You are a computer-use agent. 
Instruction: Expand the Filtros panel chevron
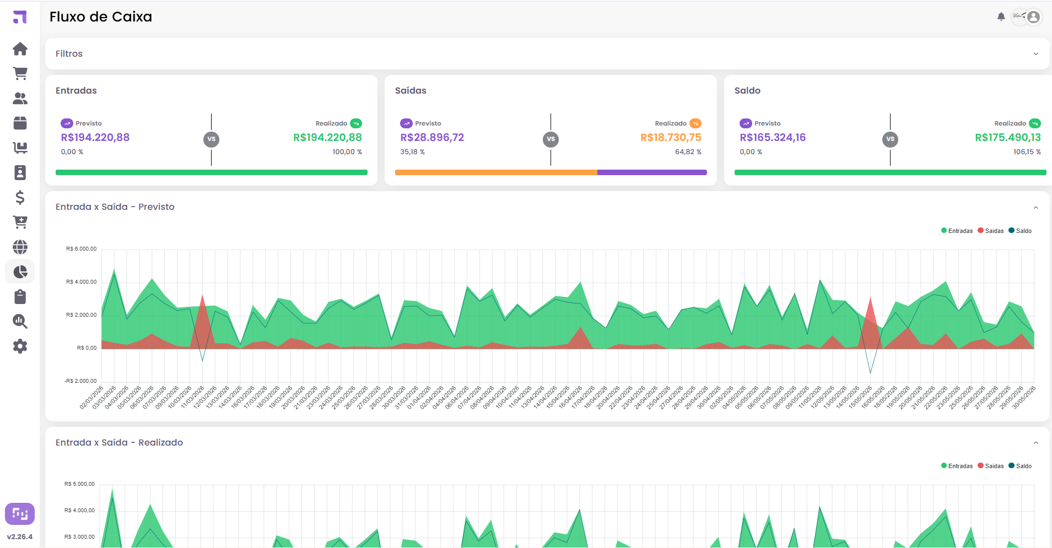pos(1035,54)
